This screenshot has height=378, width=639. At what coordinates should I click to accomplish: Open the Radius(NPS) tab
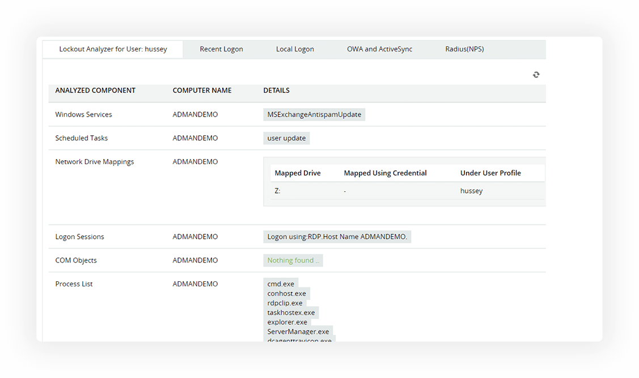point(464,49)
